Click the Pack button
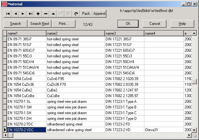 point(86,14)
